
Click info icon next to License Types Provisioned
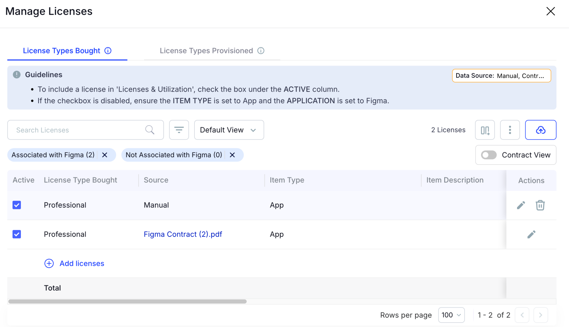click(x=261, y=51)
